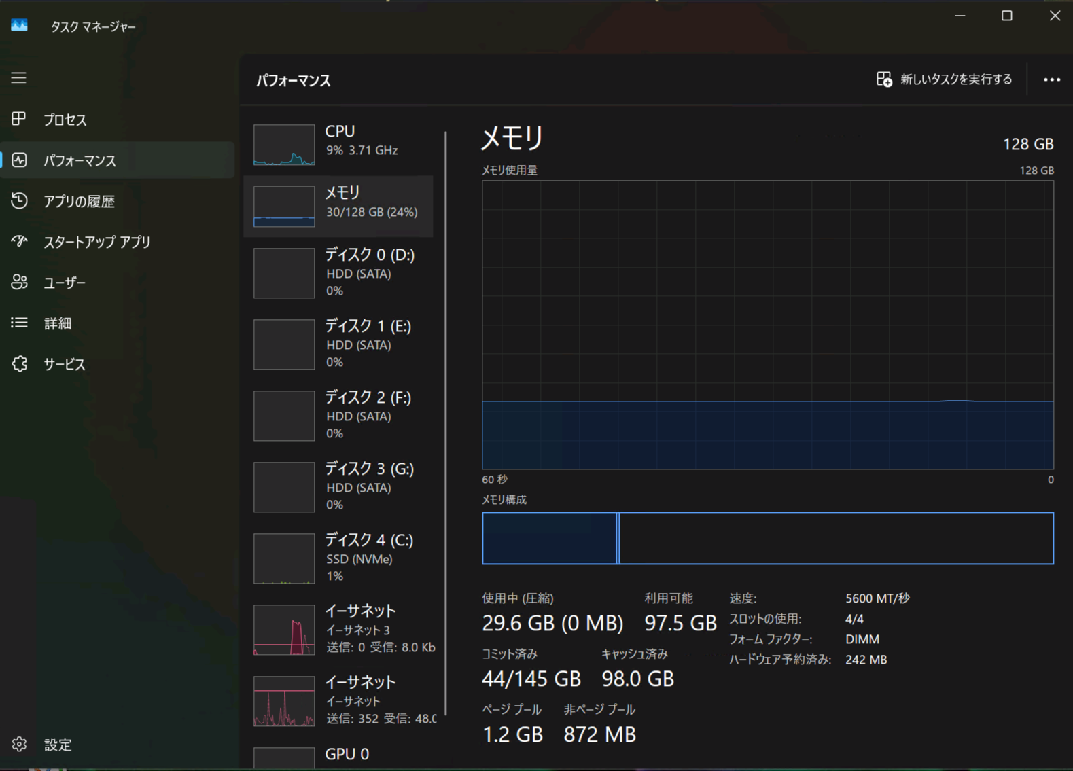Open the Details (詳細) list icon
The width and height of the screenshot is (1073, 771).
coord(19,323)
